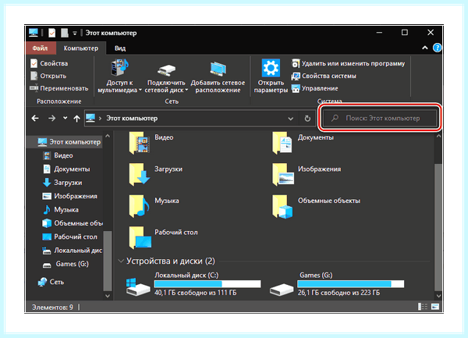Image resolution: width=468 pixels, height=338 pixels.
Task: Open Properties (Свойства) in the ribbon
Action: (x=49, y=63)
